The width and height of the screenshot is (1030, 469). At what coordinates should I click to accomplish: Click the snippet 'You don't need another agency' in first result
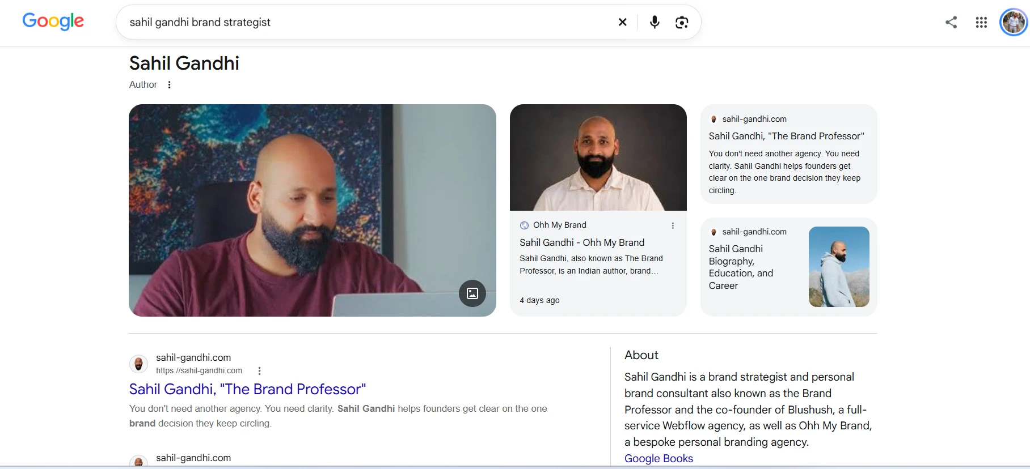(x=338, y=416)
